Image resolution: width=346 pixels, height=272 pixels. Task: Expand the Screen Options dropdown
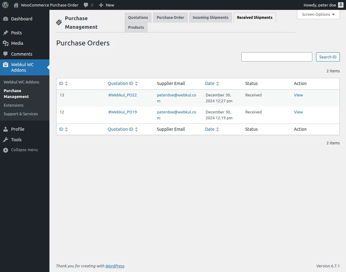pyautogui.click(x=318, y=15)
